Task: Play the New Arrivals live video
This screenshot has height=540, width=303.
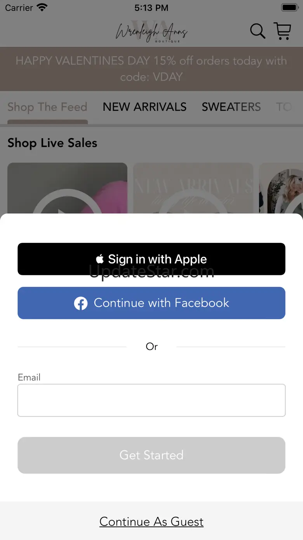Action: pyautogui.click(x=193, y=188)
